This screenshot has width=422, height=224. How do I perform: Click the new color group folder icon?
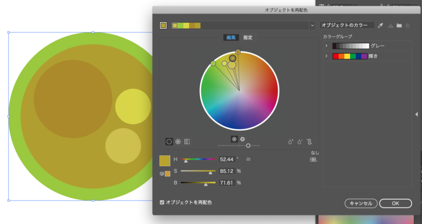tap(399, 25)
